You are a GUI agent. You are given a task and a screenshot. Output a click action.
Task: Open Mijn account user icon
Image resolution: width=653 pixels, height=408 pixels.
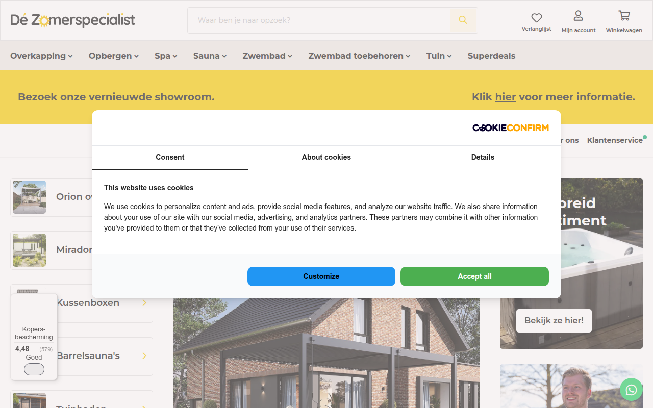pyautogui.click(x=578, y=16)
